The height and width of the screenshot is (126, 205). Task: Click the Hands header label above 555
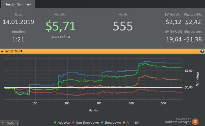(x=123, y=15)
